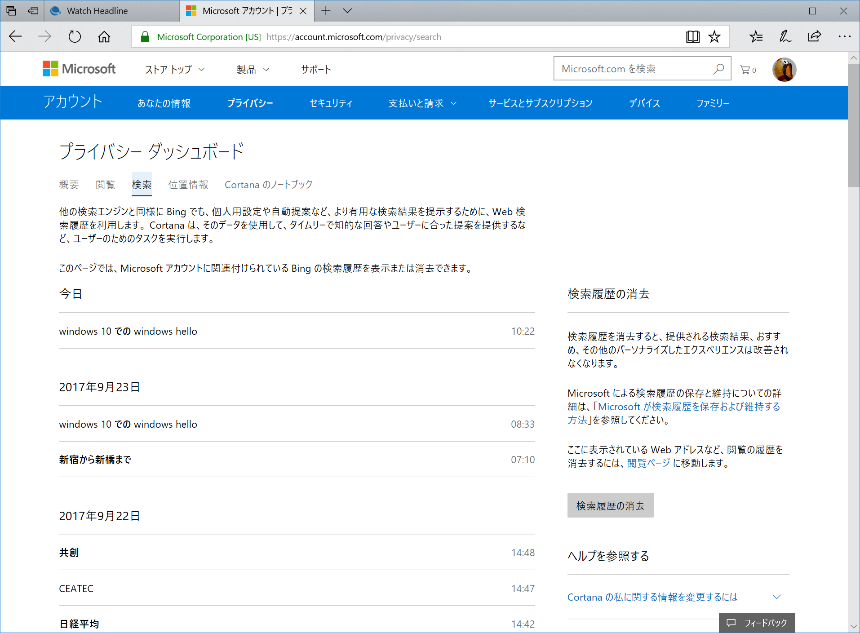Screen dimensions: 860x633
Task: Open the Edge home page
Action: (103, 36)
